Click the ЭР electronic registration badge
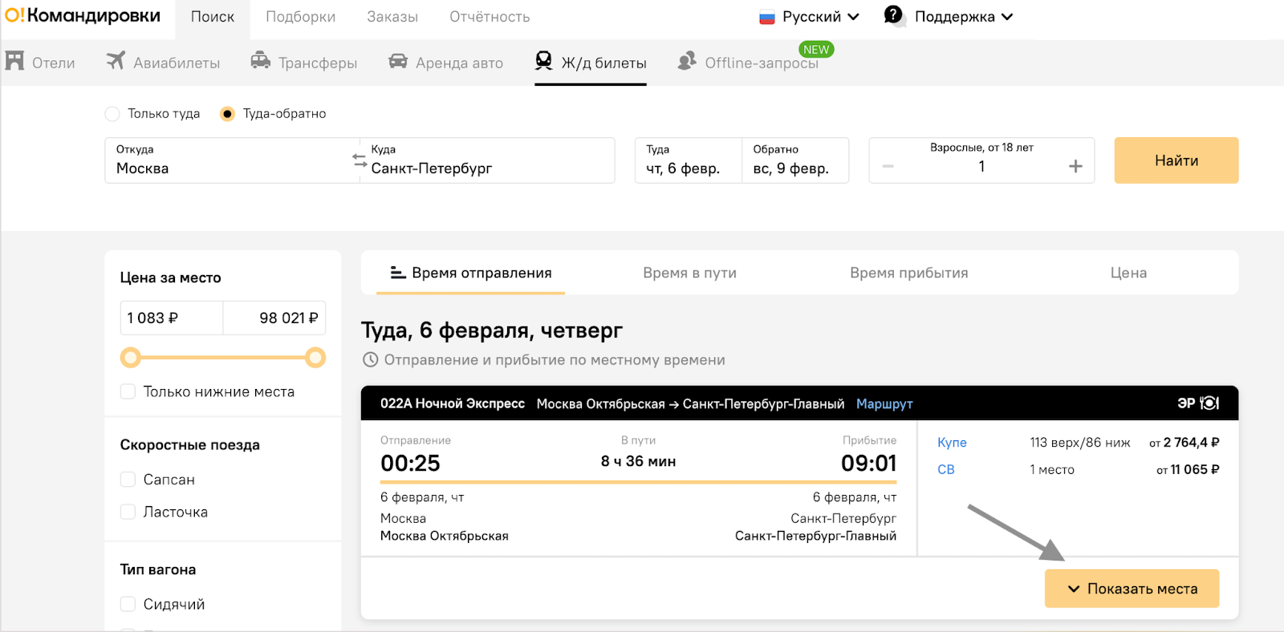This screenshot has height=632, width=1284. tap(1186, 403)
